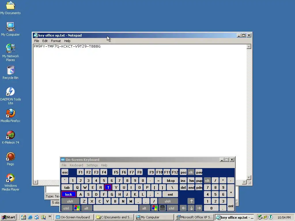Launch Pego desktop shortcut
295x221 pixels.
pos(11,159)
